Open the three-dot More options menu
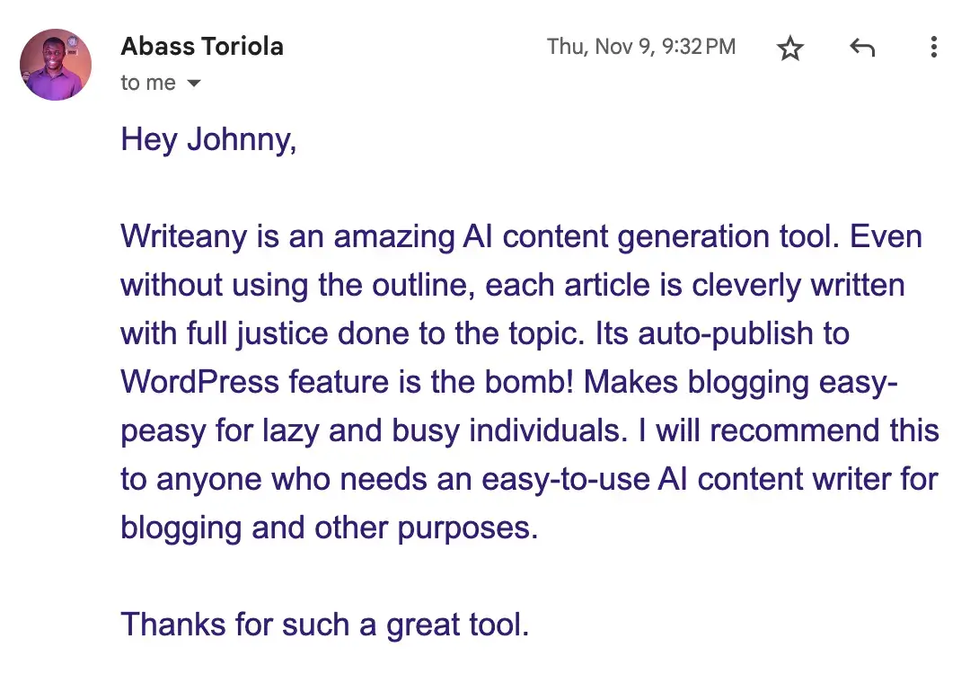Viewport: 970px width, 674px height. pyautogui.click(x=934, y=48)
